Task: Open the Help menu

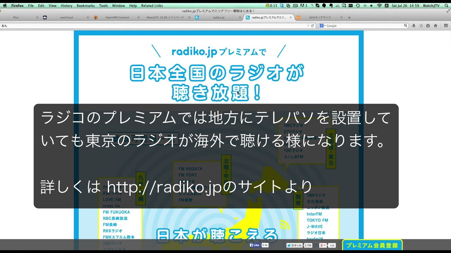Action: pyautogui.click(x=133, y=6)
